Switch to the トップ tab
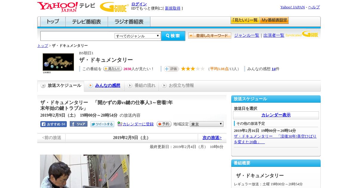Screen dimensions: 358x188 pyautogui.click(x=53, y=22)
